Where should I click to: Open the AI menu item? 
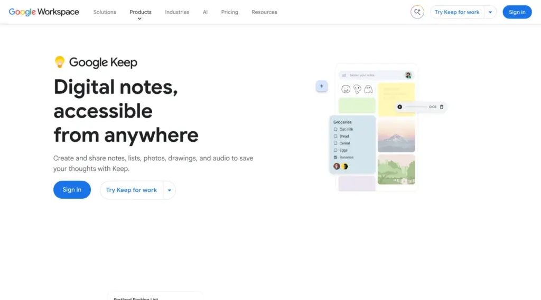pyautogui.click(x=206, y=12)
